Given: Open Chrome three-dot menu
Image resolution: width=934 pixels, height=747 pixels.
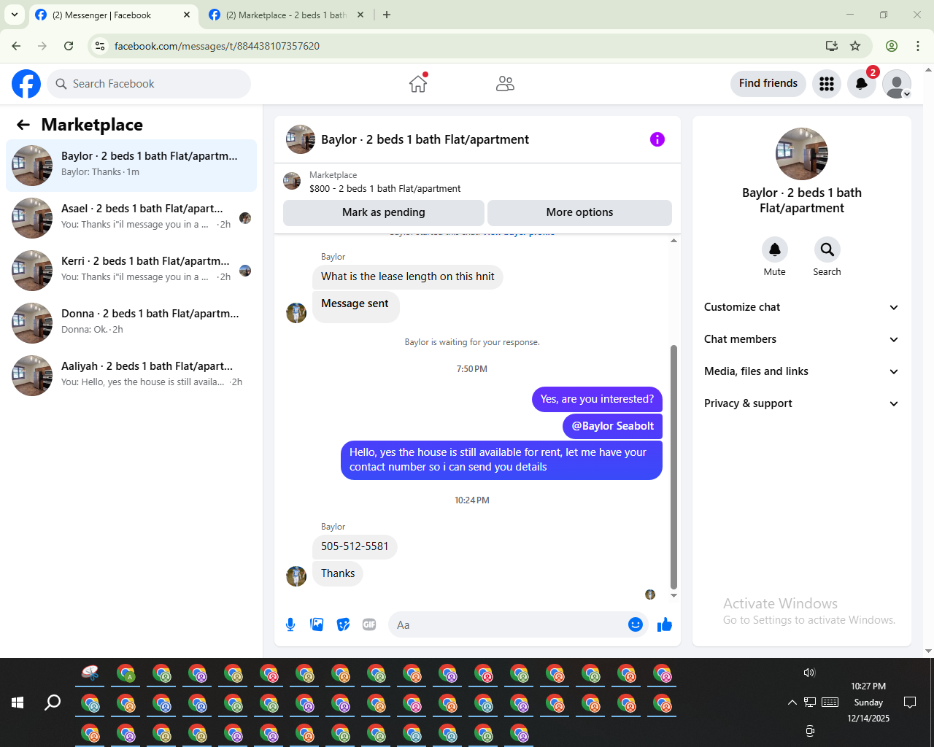Looking at the screenshot, I should 918,46.
